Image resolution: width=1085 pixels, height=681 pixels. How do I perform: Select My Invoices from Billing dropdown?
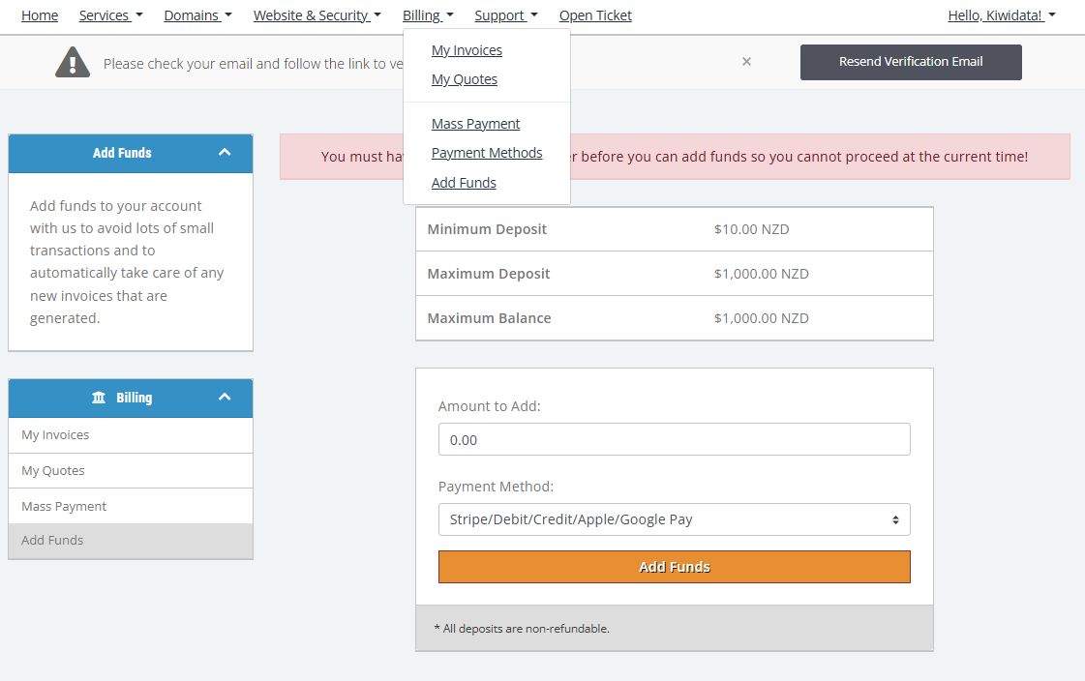467,50
